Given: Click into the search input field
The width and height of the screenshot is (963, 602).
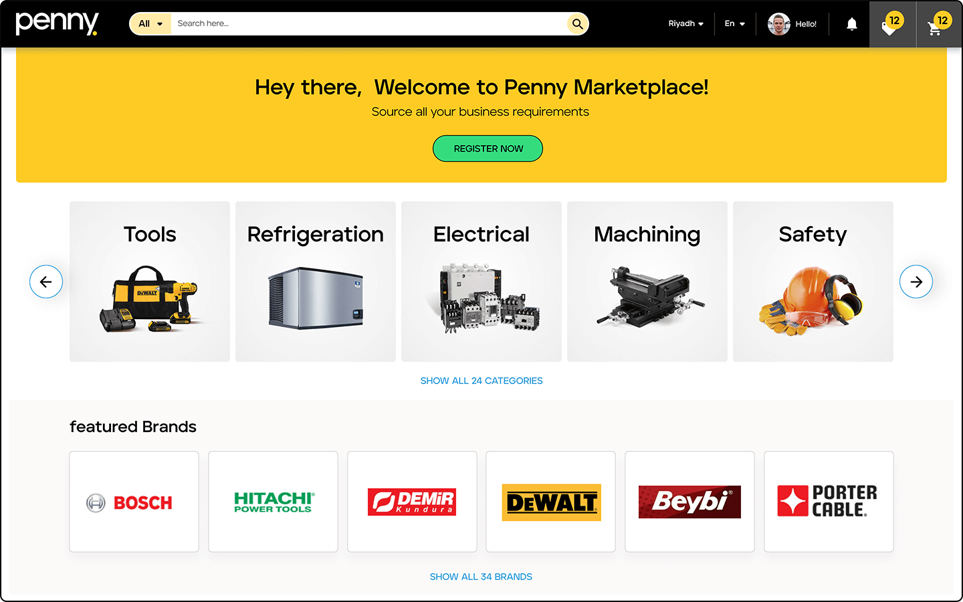Looking at the screenshot, I should coord(369,24).
